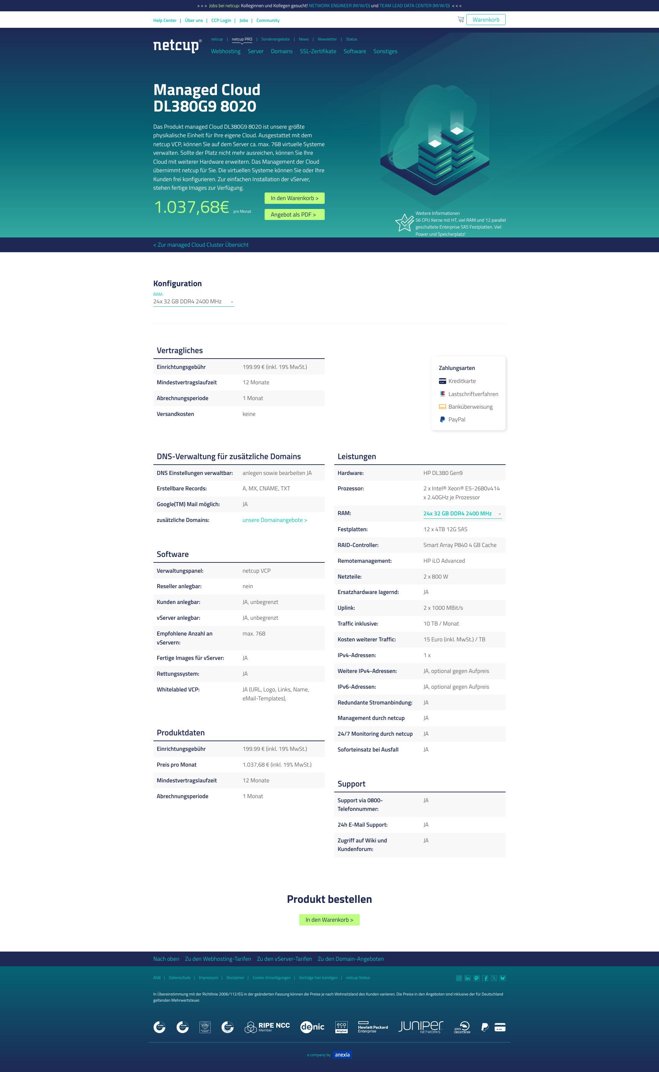Follow unsere Domainangebote link
659x1072 pixels.
click(275, 520)
